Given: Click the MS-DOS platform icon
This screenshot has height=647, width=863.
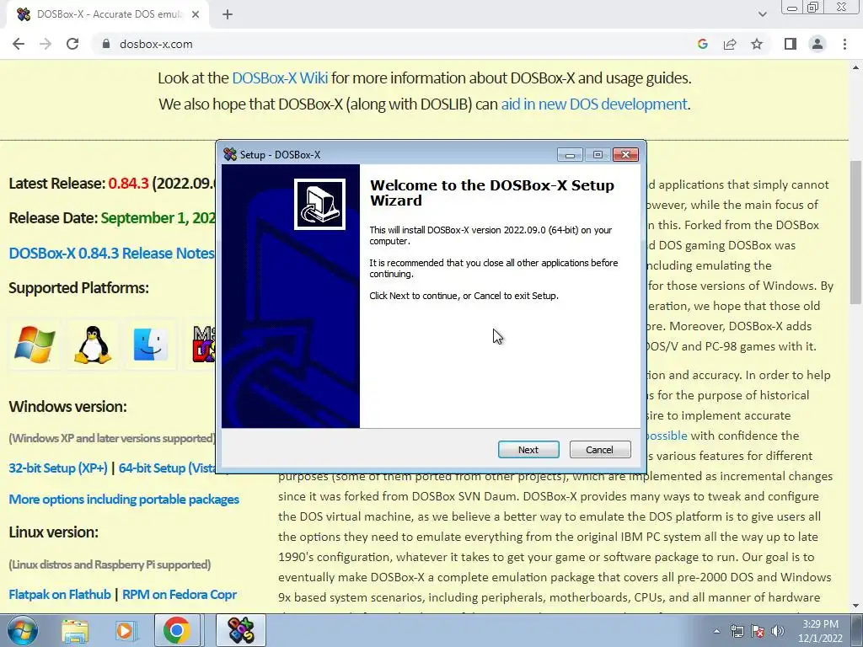Looking at the screenshot, I should click(x=203, y=345).
